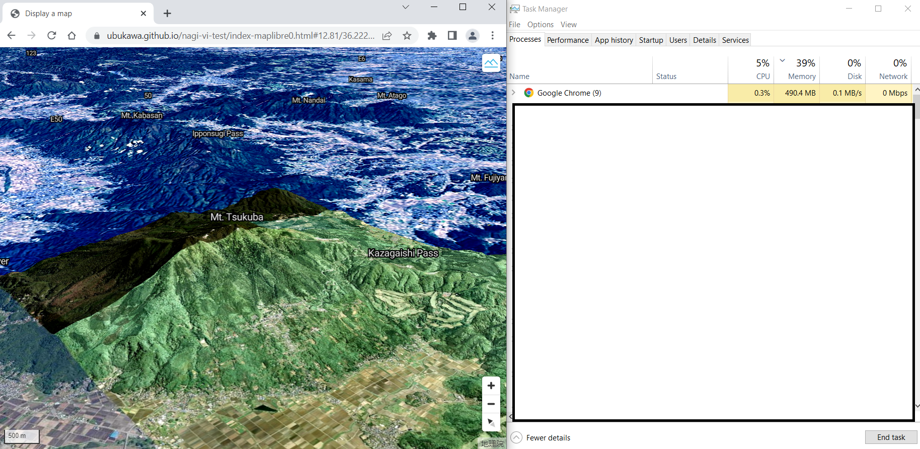Click the Kazagaishi Pass map label

tap(403, 253)
